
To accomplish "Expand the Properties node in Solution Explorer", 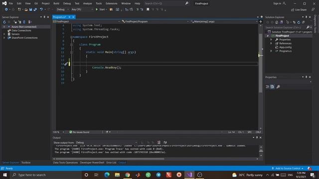I will tap(271, 40).
